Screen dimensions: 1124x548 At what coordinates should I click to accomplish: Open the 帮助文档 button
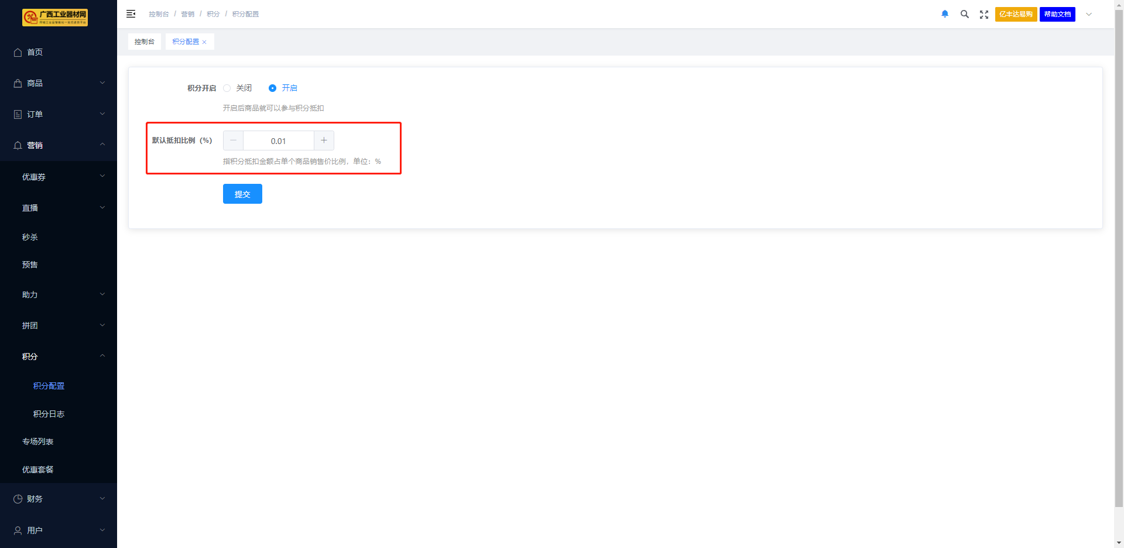(1057, 14)
